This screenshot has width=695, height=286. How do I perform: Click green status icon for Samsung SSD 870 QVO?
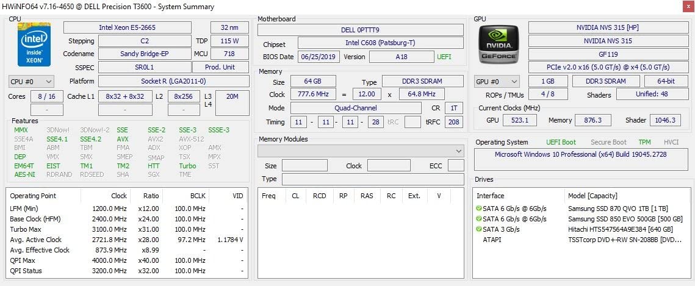[479, 209]
